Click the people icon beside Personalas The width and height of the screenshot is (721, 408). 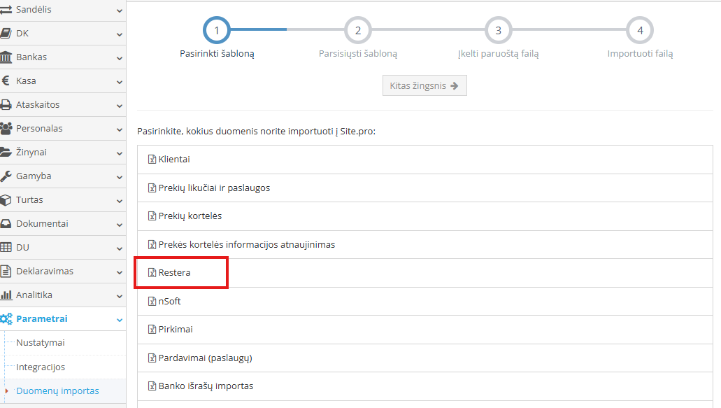(x=6, y=128)
